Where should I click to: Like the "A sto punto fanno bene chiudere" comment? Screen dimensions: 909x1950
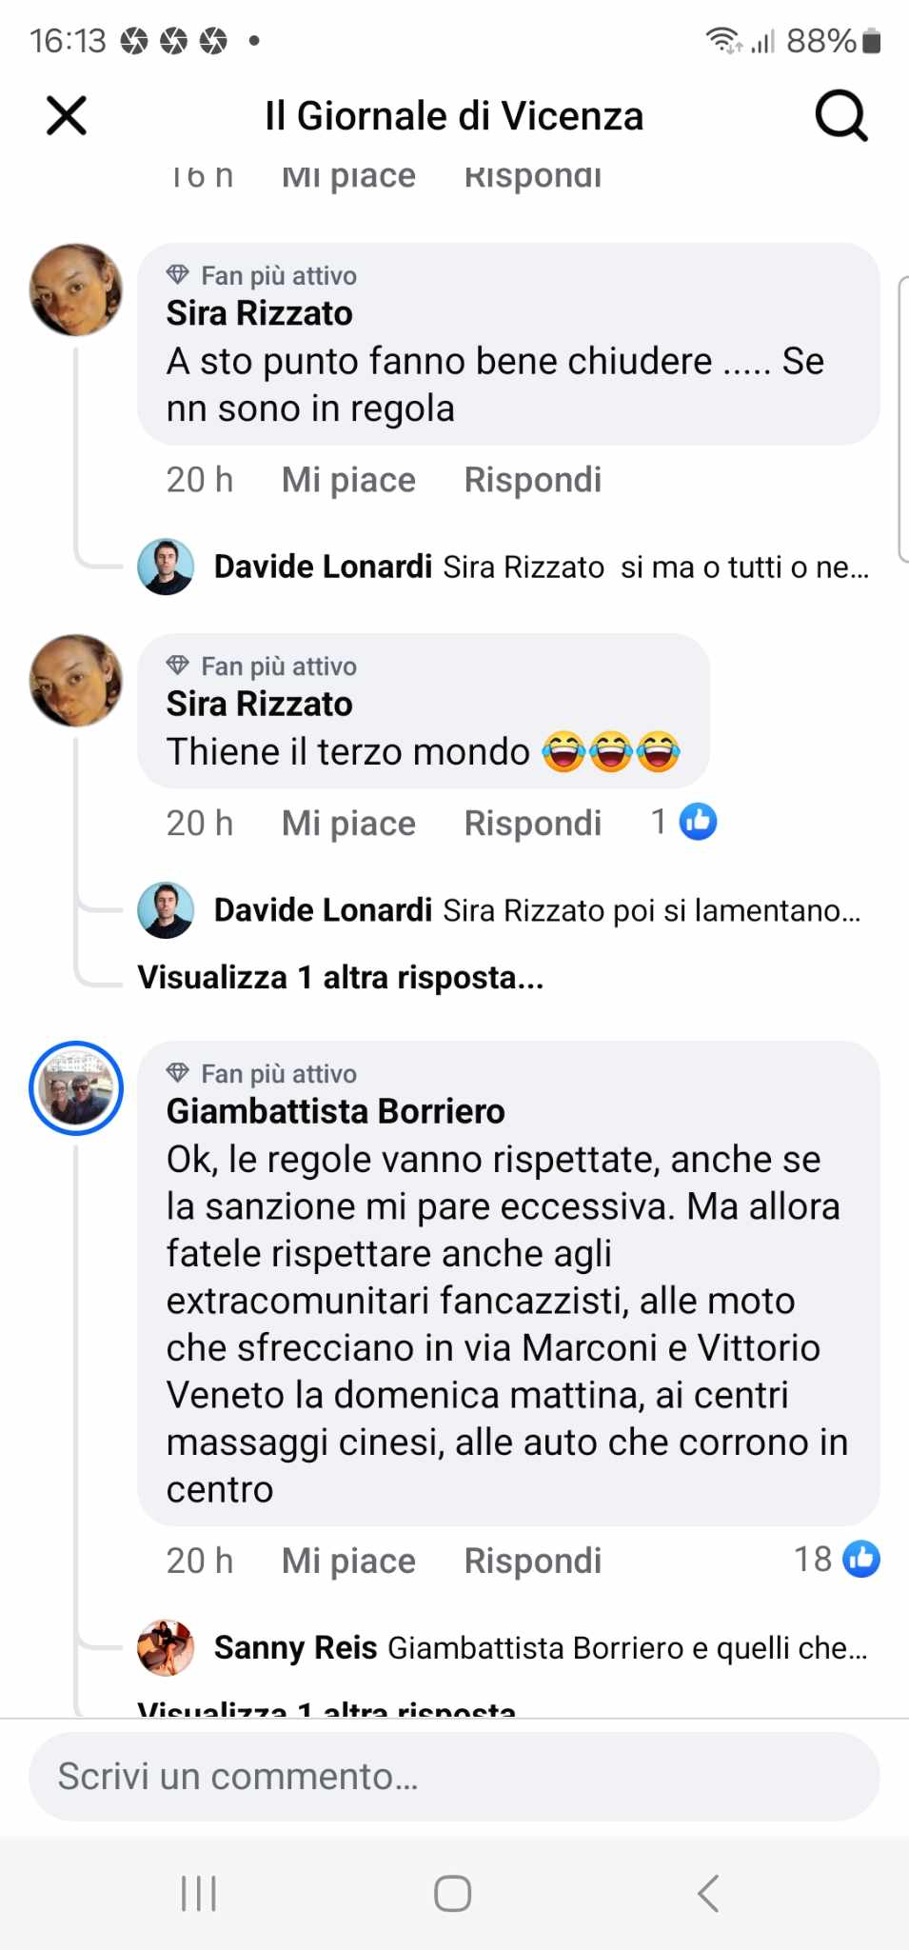(x=348, y=480)
